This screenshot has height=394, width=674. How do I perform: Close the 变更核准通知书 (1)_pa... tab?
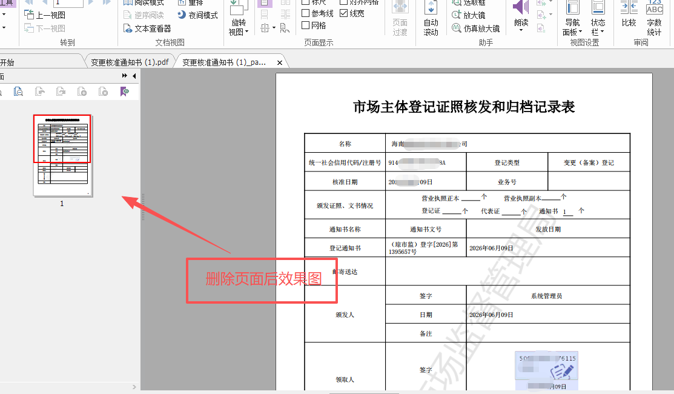[280, 63]
